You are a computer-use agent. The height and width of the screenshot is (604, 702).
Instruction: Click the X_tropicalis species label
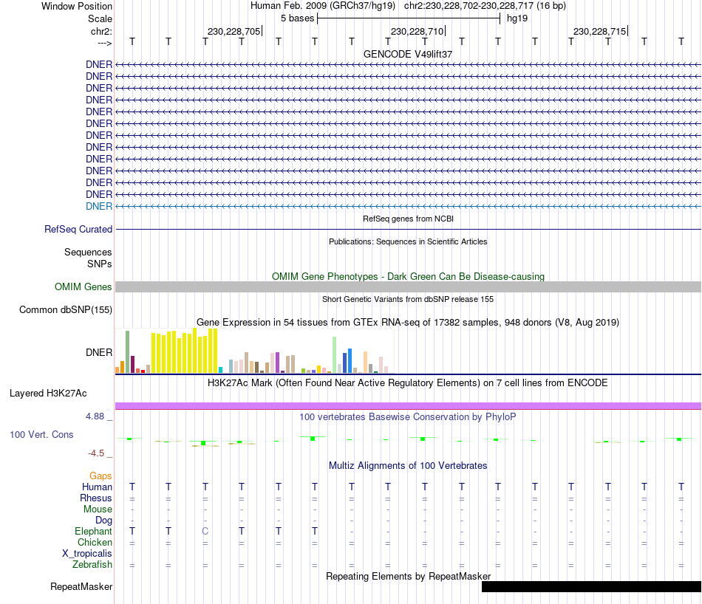pyautogui.click(x=87, y=554)
